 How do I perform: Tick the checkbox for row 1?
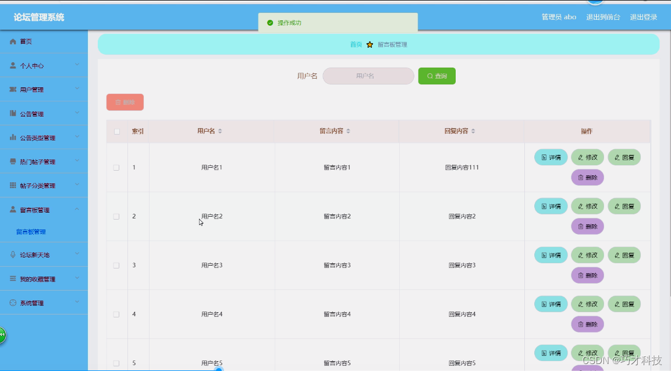116,167
